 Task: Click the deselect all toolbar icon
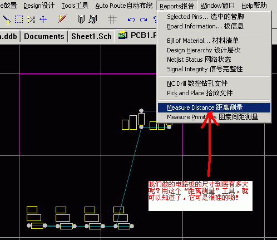pos(31,19)
